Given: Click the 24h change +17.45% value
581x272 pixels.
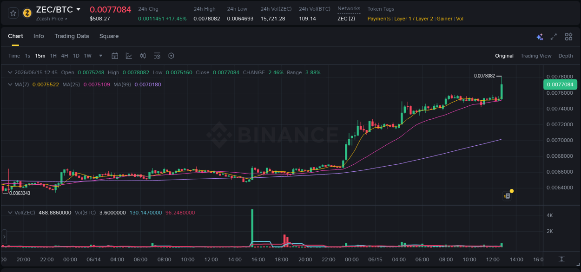Looking at the screenshot, I should (176, 19).
